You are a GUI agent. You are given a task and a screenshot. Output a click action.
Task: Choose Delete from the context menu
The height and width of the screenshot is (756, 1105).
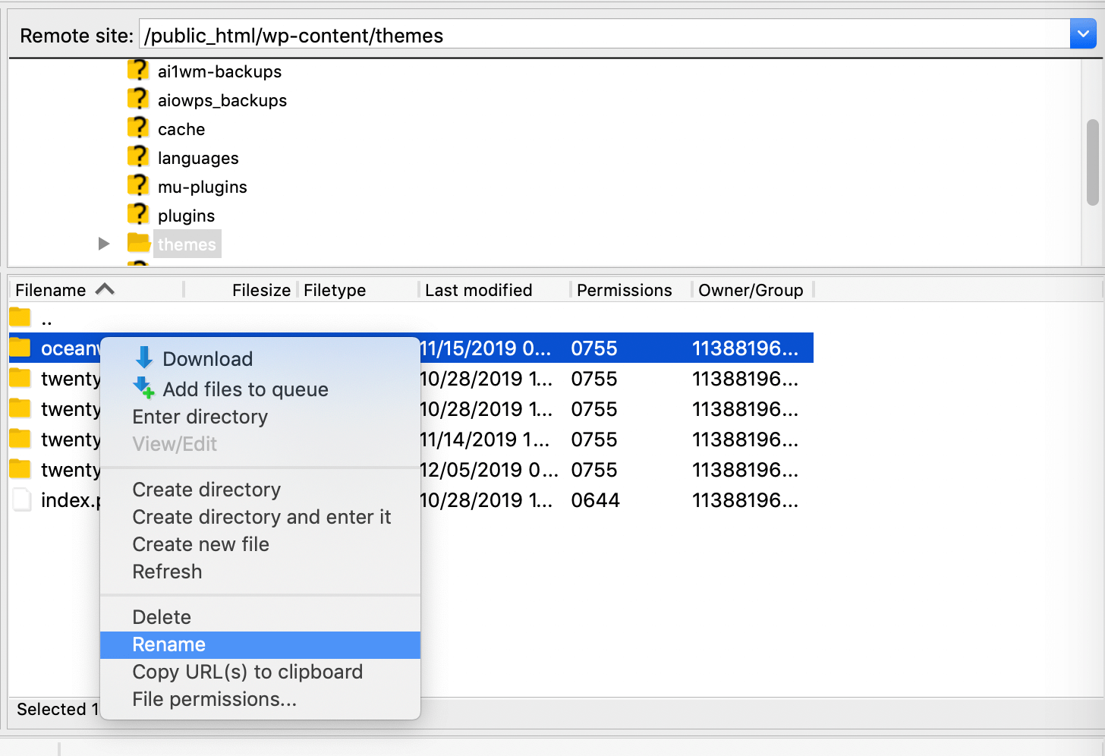point(162,616)
